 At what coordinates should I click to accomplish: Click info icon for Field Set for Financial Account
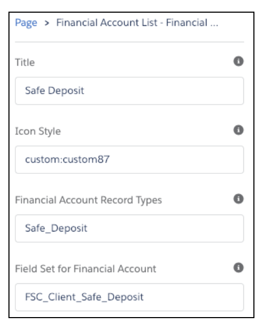point(239,267)
